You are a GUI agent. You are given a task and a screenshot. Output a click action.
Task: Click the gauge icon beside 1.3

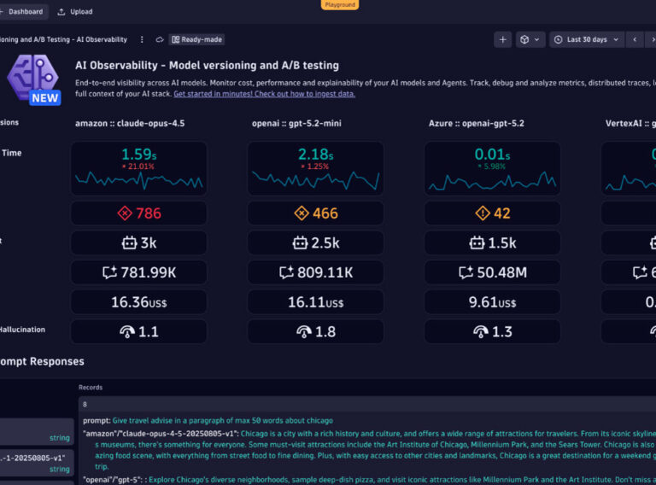(481, 332)
